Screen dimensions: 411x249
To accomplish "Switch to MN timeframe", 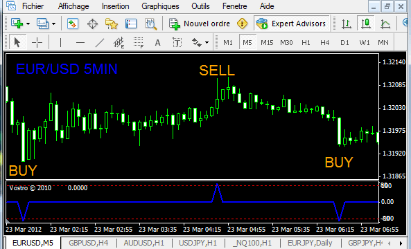I will point(383,42).
